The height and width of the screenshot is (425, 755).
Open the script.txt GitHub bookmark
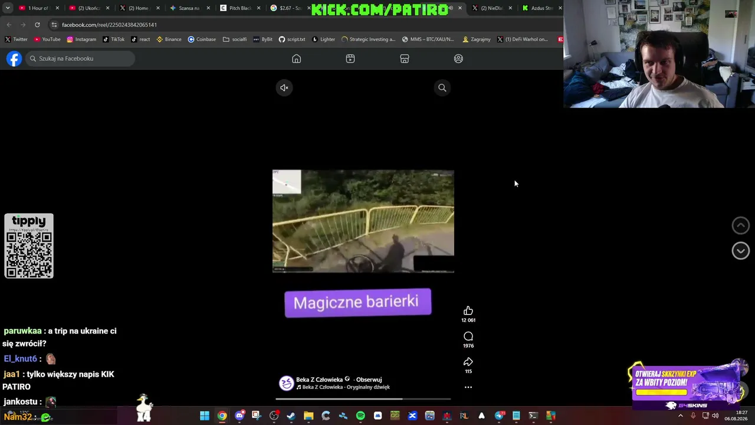pyautogui.click(x=292, y=40)
